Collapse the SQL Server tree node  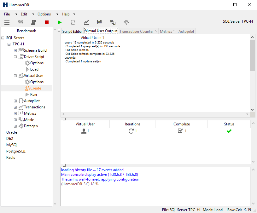tap(3, 38)
